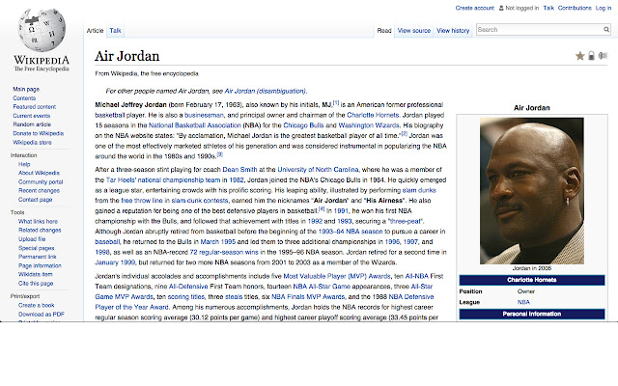This screenshot has height=386, width=618.
Task: Click citation reference [1]
Action: click(x=336, y=103)
